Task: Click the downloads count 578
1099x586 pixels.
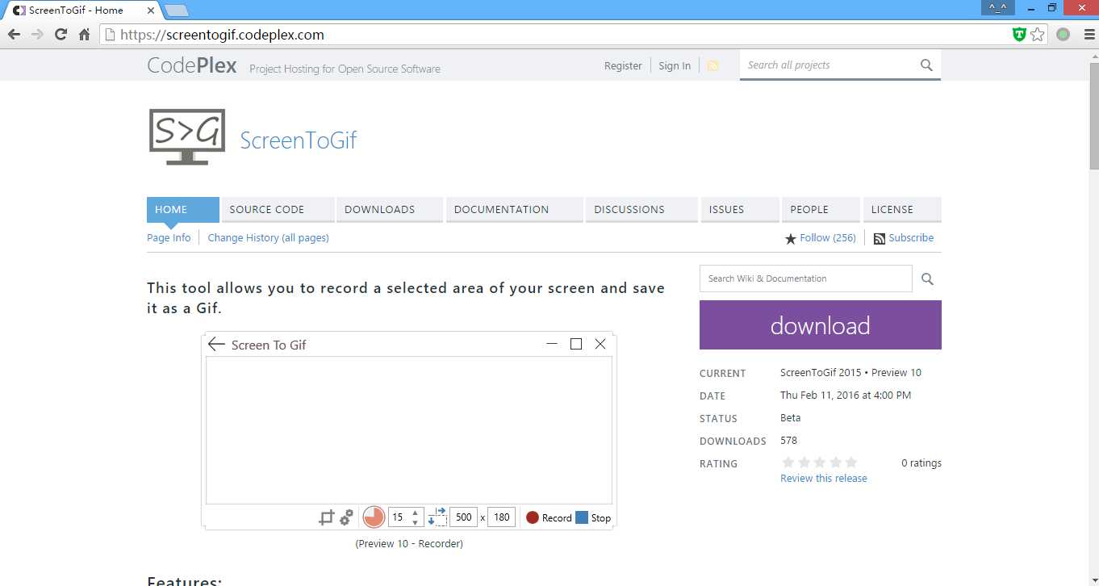Action: tap(788, 441)
